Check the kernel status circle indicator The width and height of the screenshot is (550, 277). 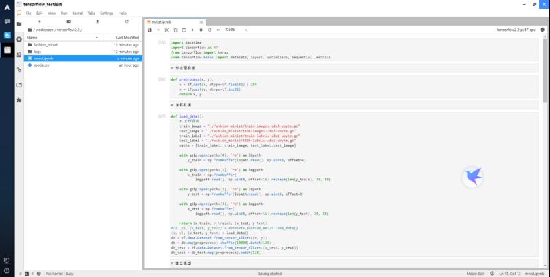tap(542, 30)
